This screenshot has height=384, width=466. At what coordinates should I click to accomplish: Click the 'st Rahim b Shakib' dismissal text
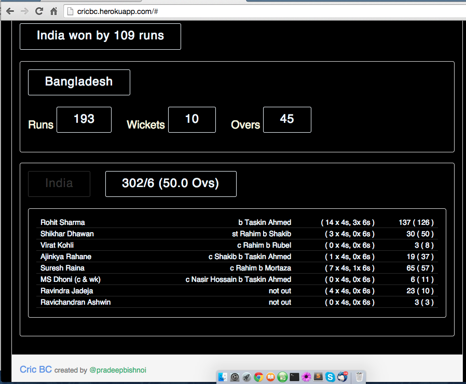[x=262, y=234]
